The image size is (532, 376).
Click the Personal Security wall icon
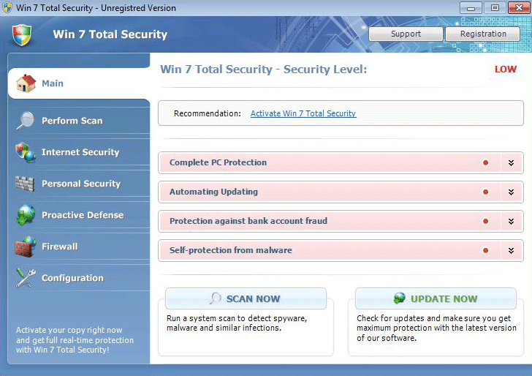(x=26, y=184)
